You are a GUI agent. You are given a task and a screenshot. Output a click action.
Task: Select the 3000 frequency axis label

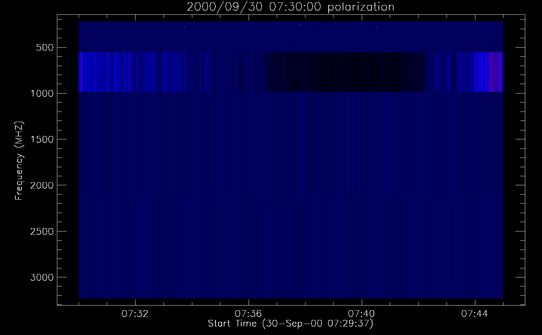click(x=42, y=277)
